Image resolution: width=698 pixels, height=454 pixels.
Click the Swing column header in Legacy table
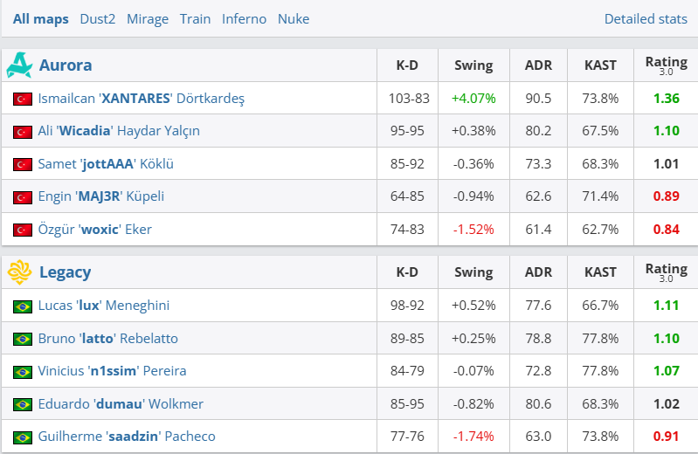point(473,272)
